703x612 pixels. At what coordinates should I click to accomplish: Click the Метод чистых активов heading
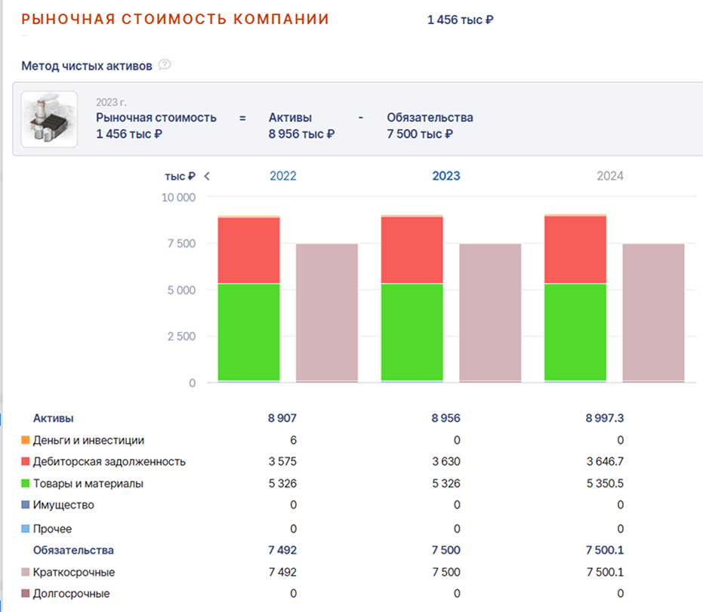point(87,66)
